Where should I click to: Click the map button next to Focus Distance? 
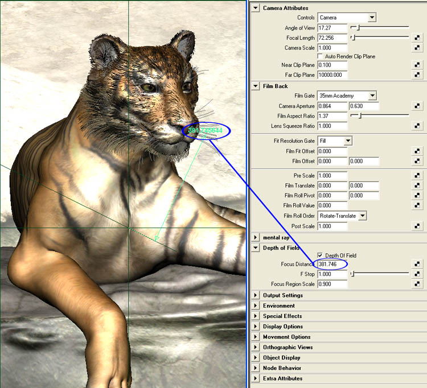point(417,265)
